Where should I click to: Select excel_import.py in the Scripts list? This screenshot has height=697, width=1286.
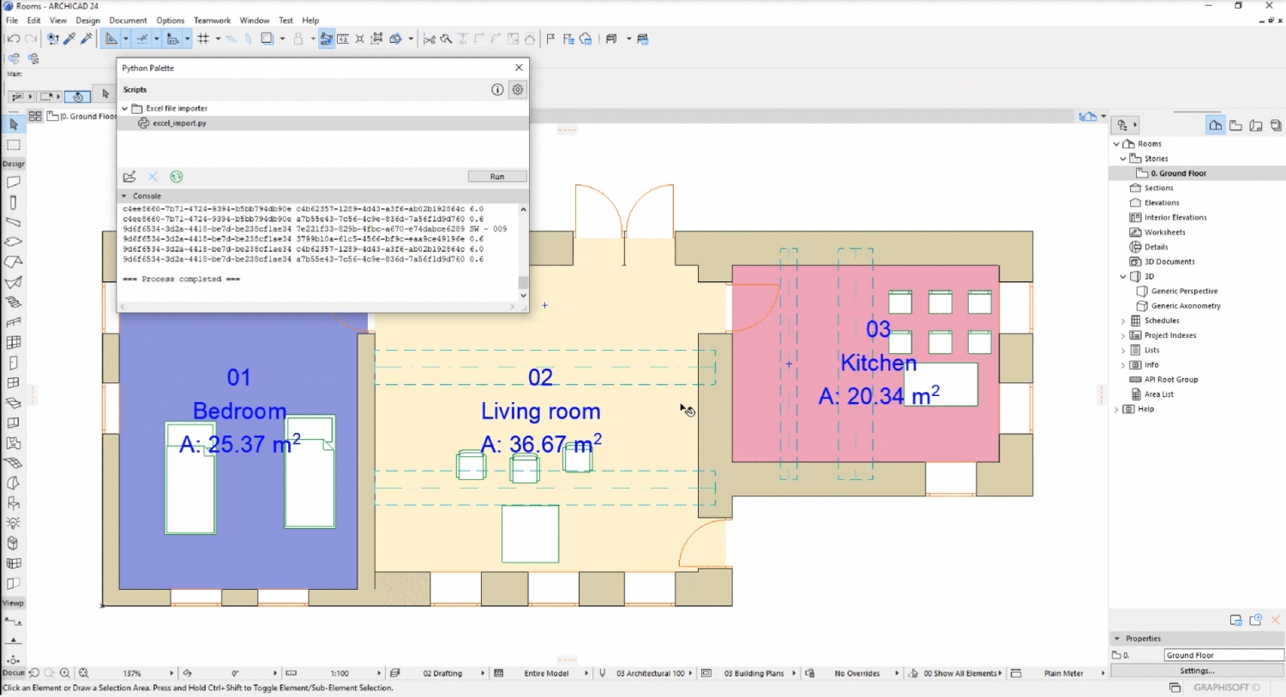point(180,123)
